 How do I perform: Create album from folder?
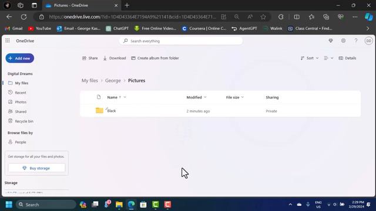(155, 58)
